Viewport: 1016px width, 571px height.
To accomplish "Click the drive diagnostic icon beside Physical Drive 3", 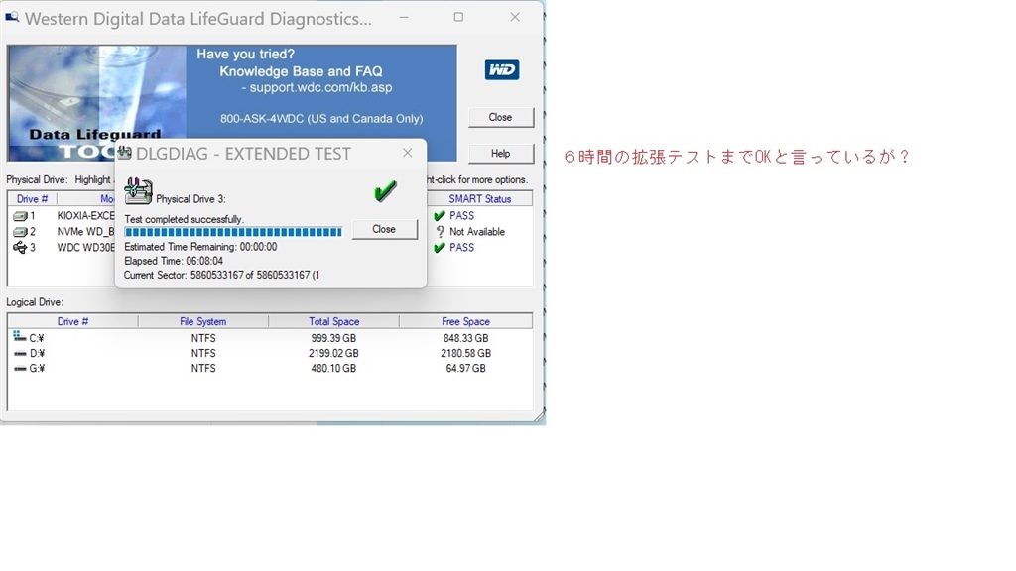I will tap(138, 191).
